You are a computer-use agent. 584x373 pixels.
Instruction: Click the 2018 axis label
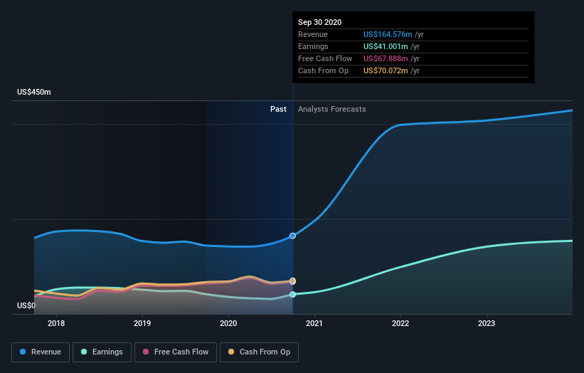click(x=56, y=323)
